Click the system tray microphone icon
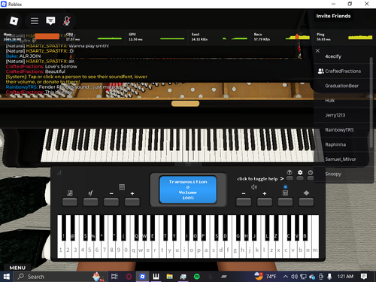The width and height of the screenshot is (376, 282). point(329,277)
